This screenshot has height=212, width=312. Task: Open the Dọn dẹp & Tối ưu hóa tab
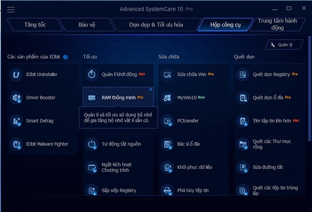(156, 24)
